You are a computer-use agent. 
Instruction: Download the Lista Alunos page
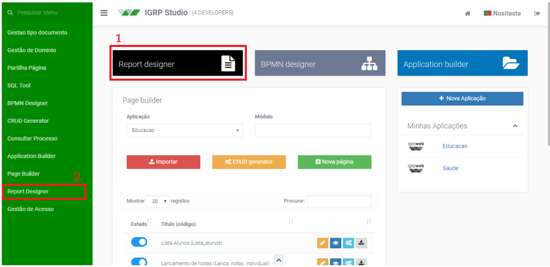pos(361,243)
